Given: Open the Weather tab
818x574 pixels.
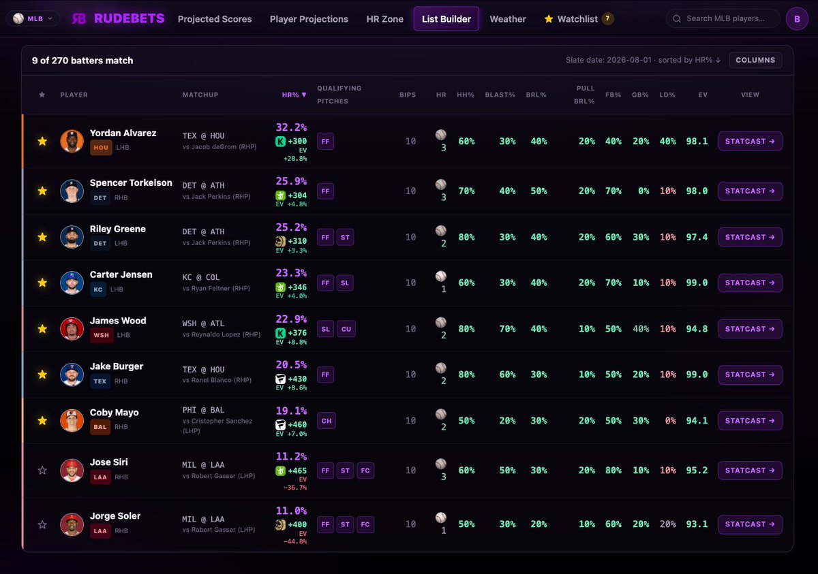Looking at the screenshot, I should click(x=508, y=19).
